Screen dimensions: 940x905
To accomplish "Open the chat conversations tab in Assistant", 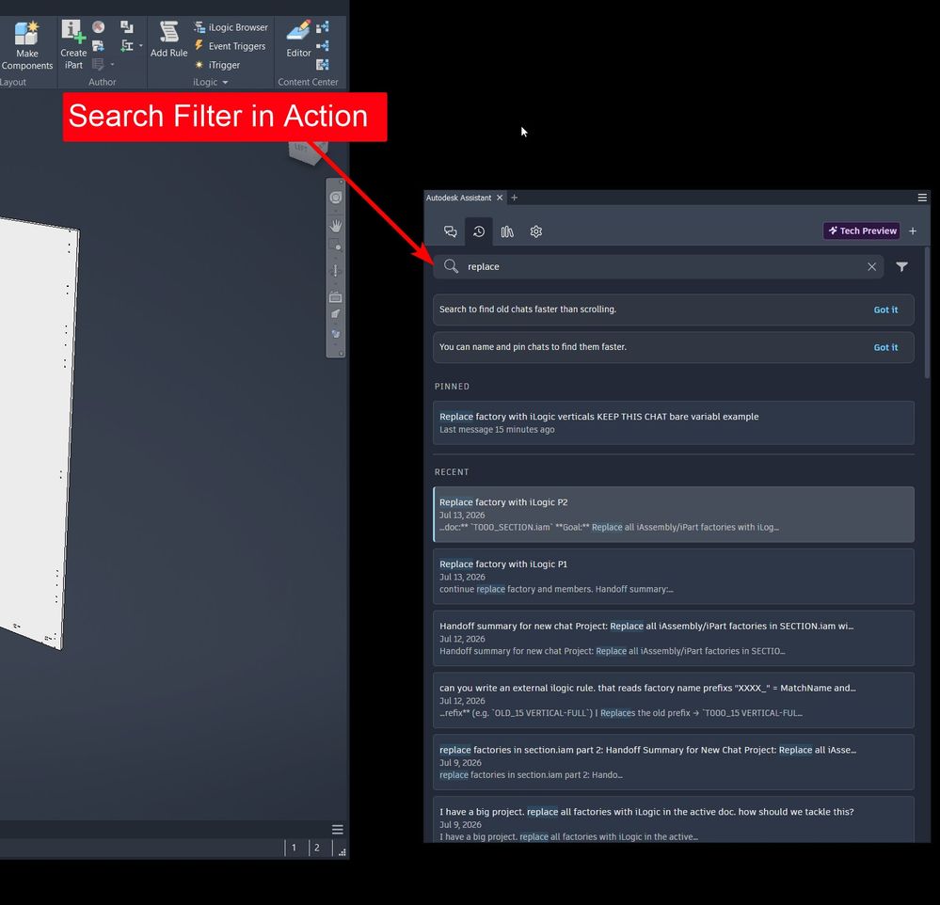I will pyautogui.click(x=450, y=231).
